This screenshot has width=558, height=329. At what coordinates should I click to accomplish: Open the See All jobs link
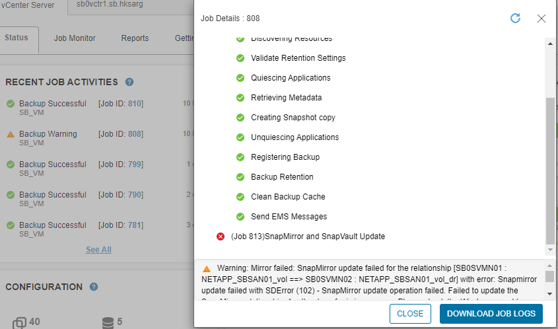coord(98,250)
